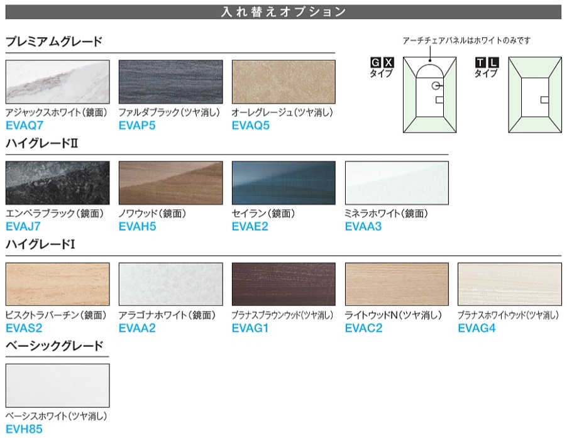Pick the Basis White swatch image
Screen dimensions: 567x438
pyautogui.click(x=57, y=386)
